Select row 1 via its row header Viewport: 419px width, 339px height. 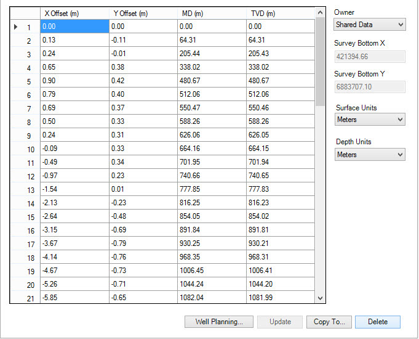(x=25, y=27)
